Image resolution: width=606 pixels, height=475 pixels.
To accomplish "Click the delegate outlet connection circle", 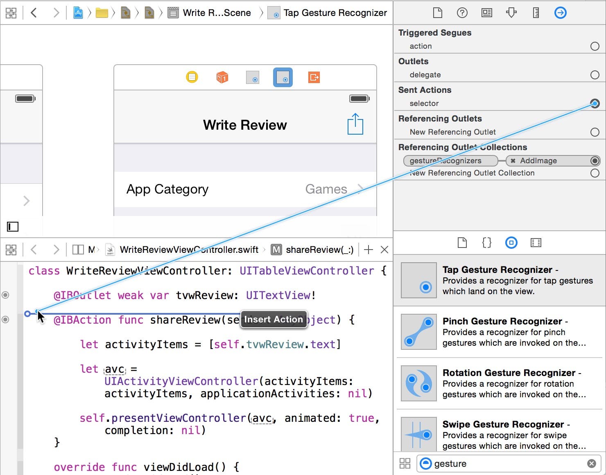I will (x=595, y=75).
